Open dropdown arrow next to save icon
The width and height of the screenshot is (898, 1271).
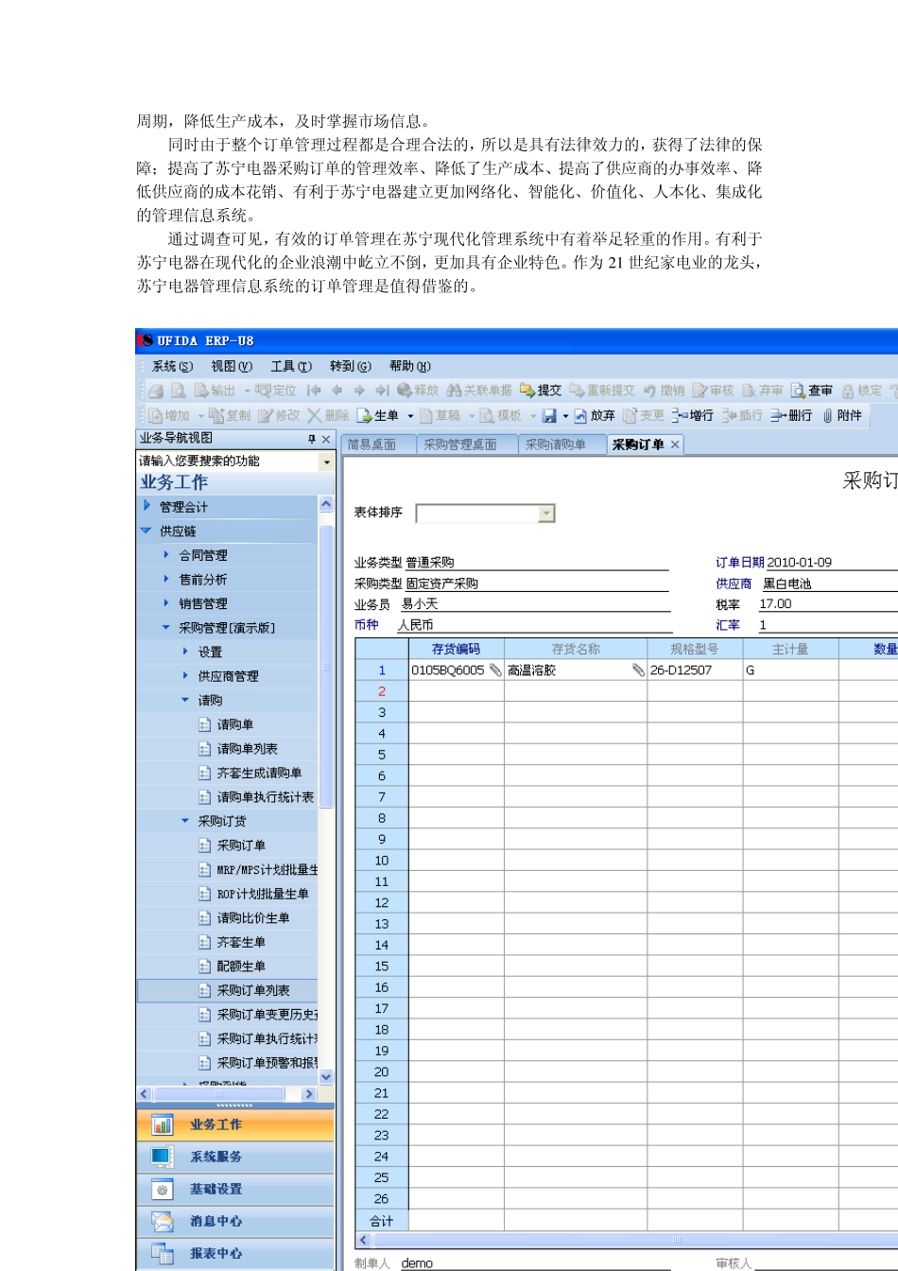tap(565, 416)
